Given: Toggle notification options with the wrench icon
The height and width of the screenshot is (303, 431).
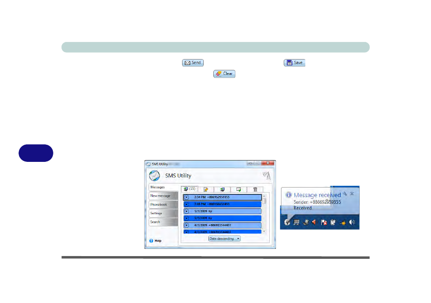Looking at the screenshot, I should point(345,194).
